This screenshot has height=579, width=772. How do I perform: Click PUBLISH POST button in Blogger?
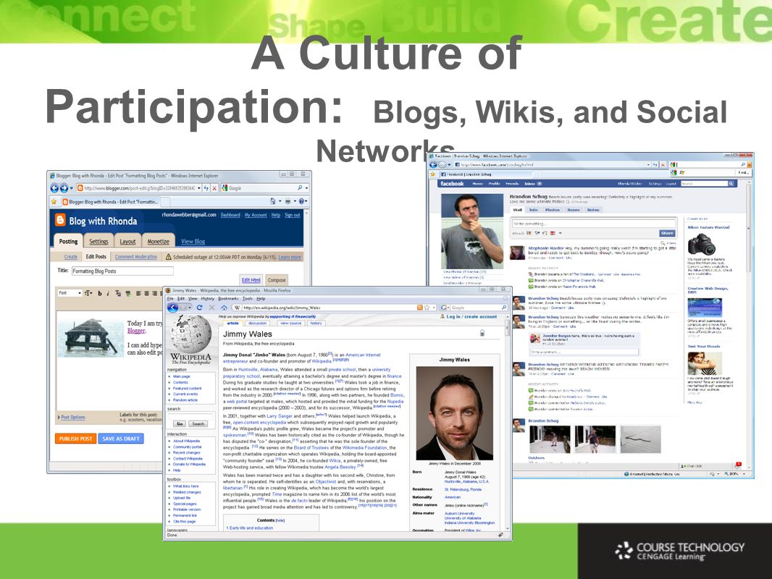(75, 439)
